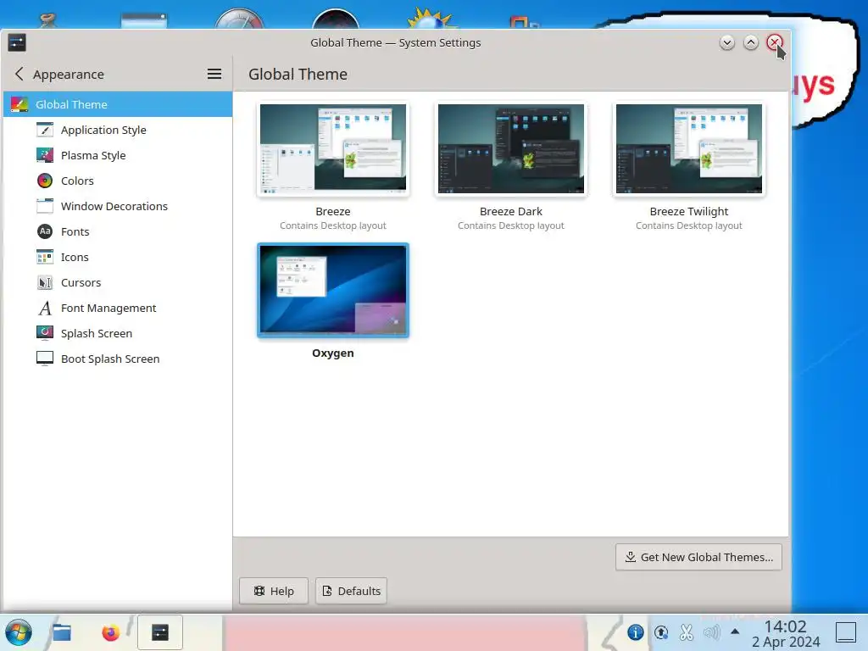868x651 pixels.
Task: Select the Breeze Dark theme thumbnail
Action: 511,148
